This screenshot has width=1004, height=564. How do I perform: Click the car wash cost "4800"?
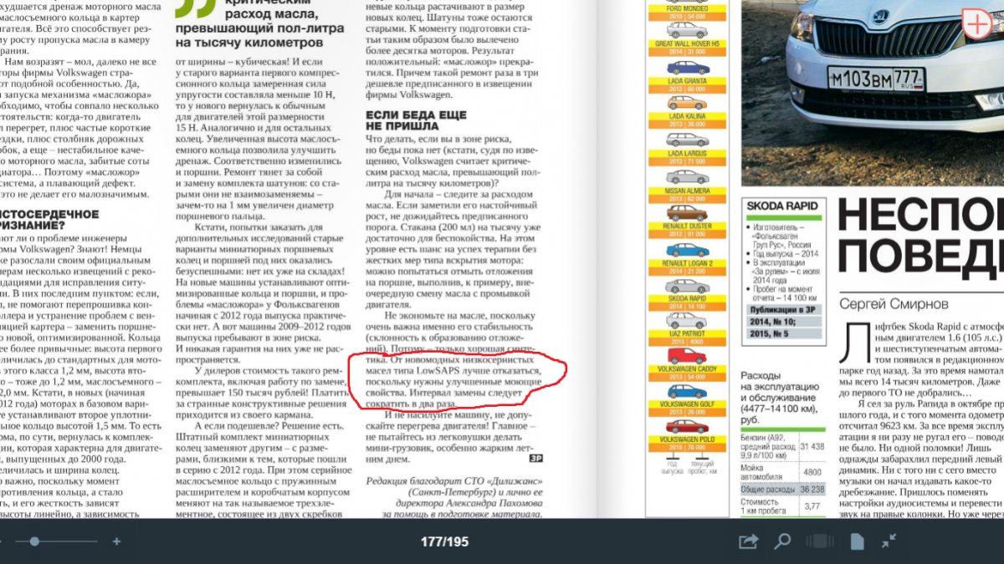pyautogui.click(x=812, y=472)
